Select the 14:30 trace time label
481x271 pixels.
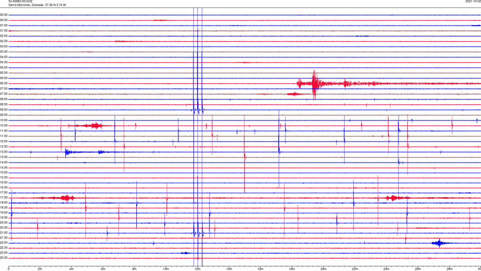[x=4, y=168]
